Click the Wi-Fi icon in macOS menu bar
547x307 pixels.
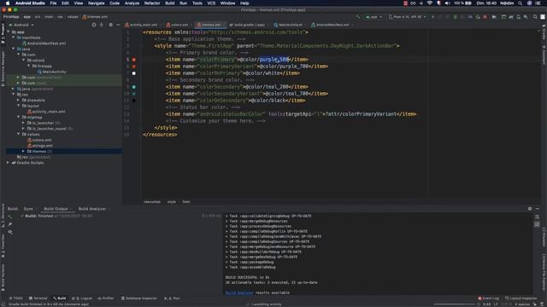click(x=430, y=3)
